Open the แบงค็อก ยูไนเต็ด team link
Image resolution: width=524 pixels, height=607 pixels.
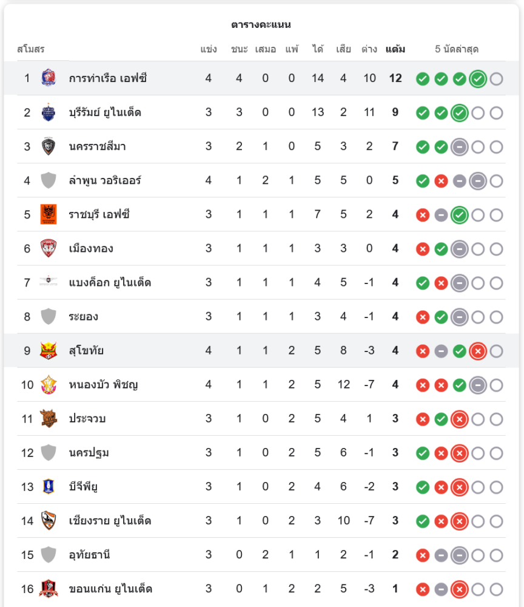(x=110, y=283)
